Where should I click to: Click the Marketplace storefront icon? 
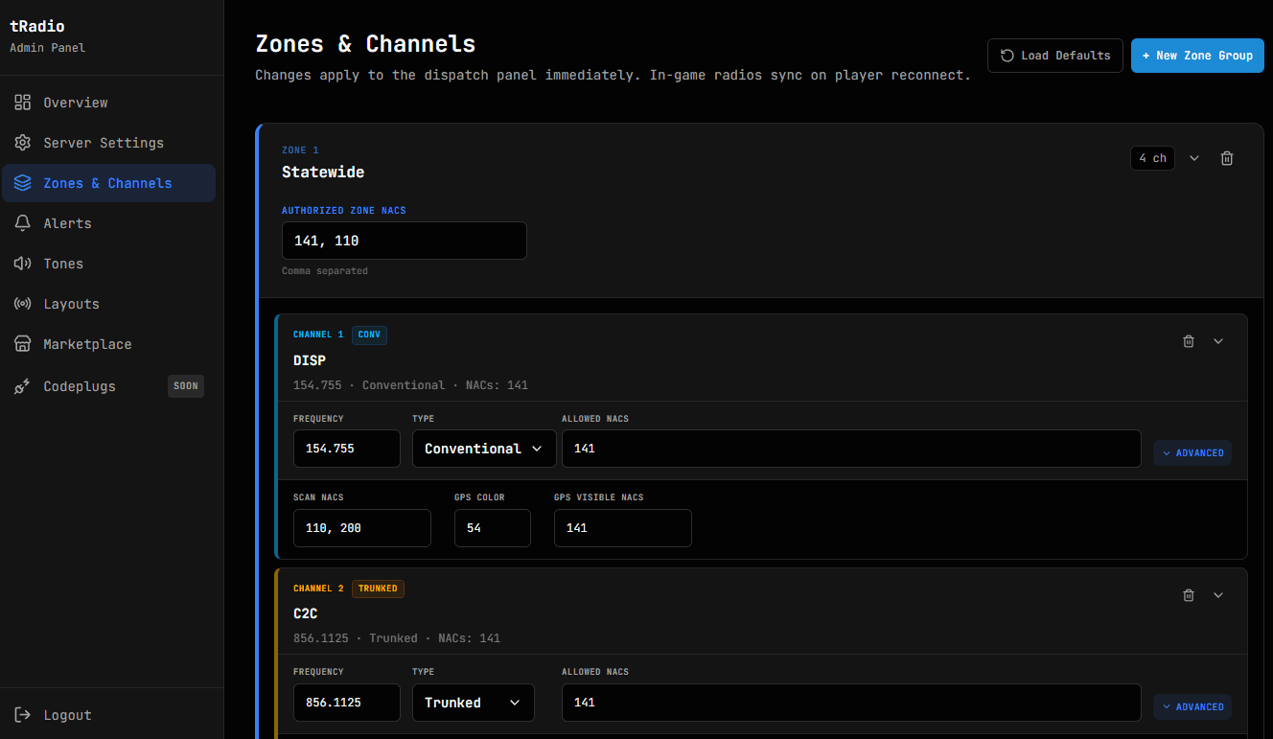point(23,344)
